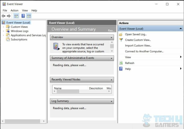Click the Recently Viewed Nodes horizontal scrollbar

pyautogui.click(x=68, y=91)
